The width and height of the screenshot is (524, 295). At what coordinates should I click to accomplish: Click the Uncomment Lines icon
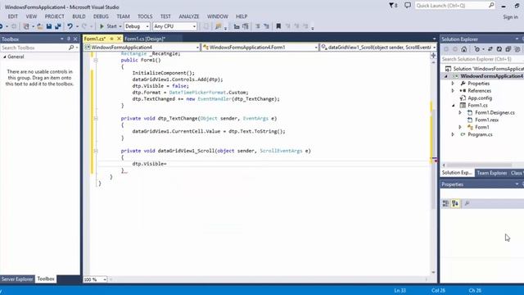point(246,26)
